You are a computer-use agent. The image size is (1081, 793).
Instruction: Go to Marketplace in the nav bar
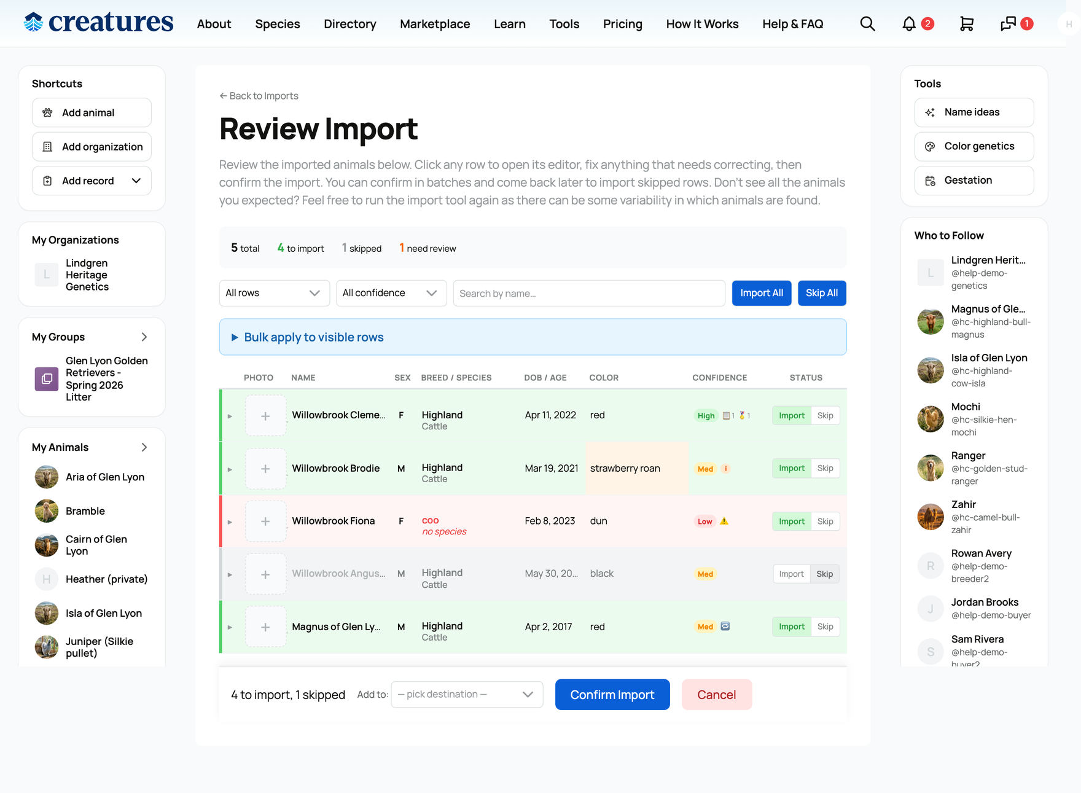pyautogui.click(x=435, y=24)
